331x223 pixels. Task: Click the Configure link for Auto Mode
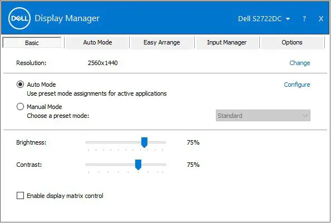(x=297, y=85)
